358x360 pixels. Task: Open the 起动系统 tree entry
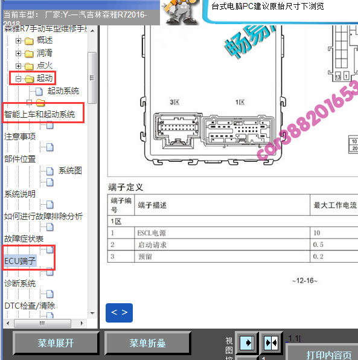pyautogui.click(x=63, y=91)
